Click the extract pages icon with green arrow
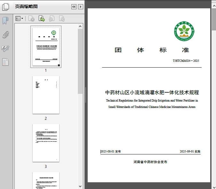216x189 pixels. tap(42, 19)
